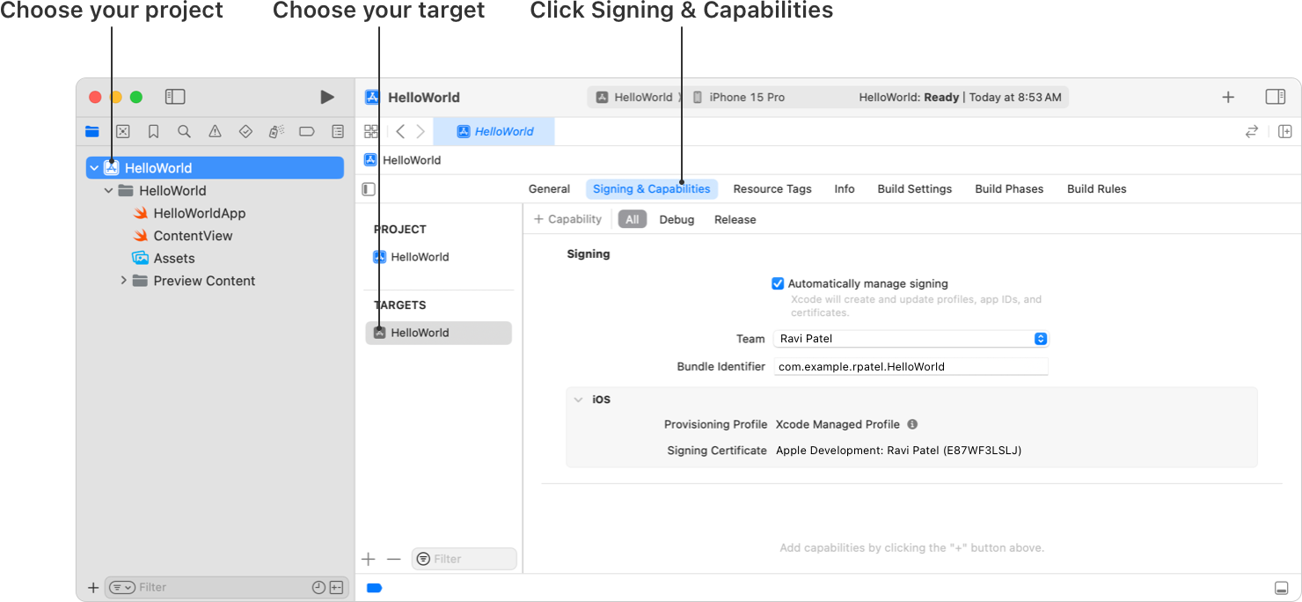Image resolution: width=1302 pixels, height=602 pixels.
Task: Select ContentView in the project navigator
Action: pos(193,236)
